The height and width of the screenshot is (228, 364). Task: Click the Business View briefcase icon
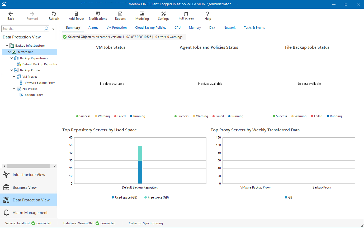pos(6,187)
